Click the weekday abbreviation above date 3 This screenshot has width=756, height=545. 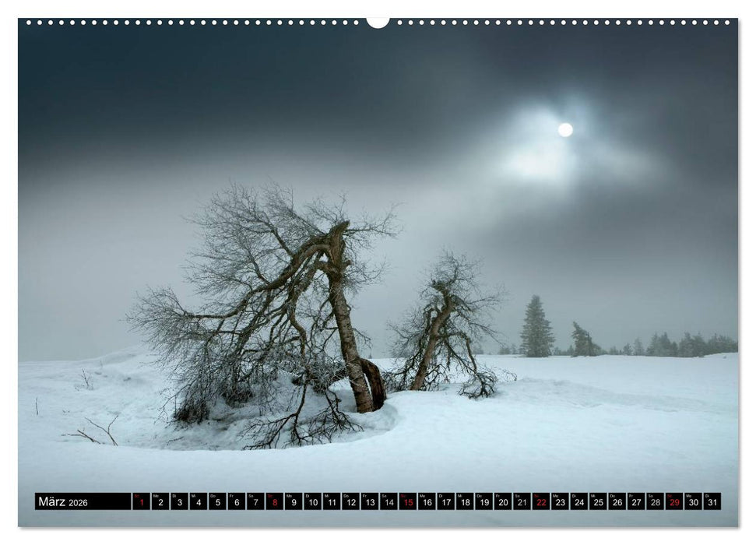click(x=173, y=498)
